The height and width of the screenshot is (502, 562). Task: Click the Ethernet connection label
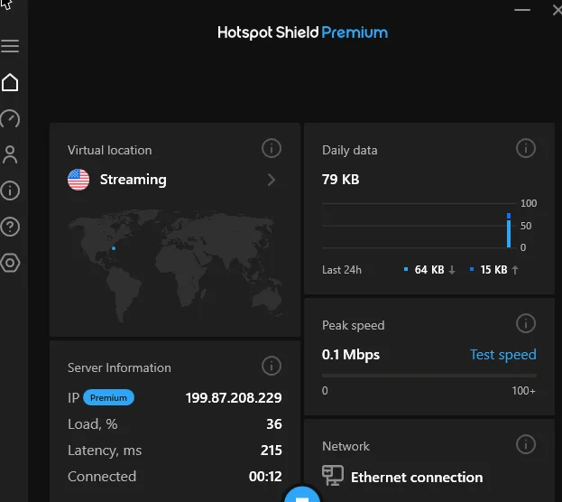(417, 478)
